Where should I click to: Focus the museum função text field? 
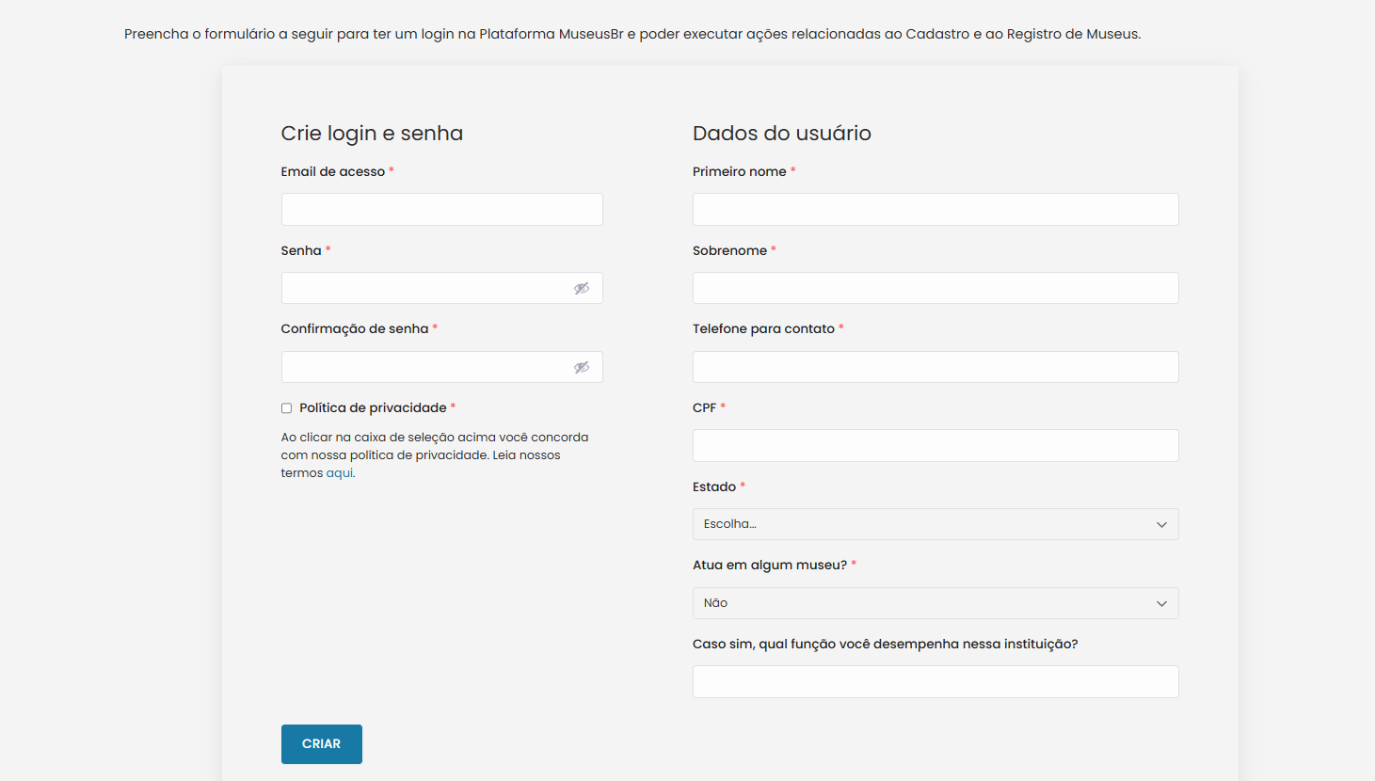coord(935,682)
